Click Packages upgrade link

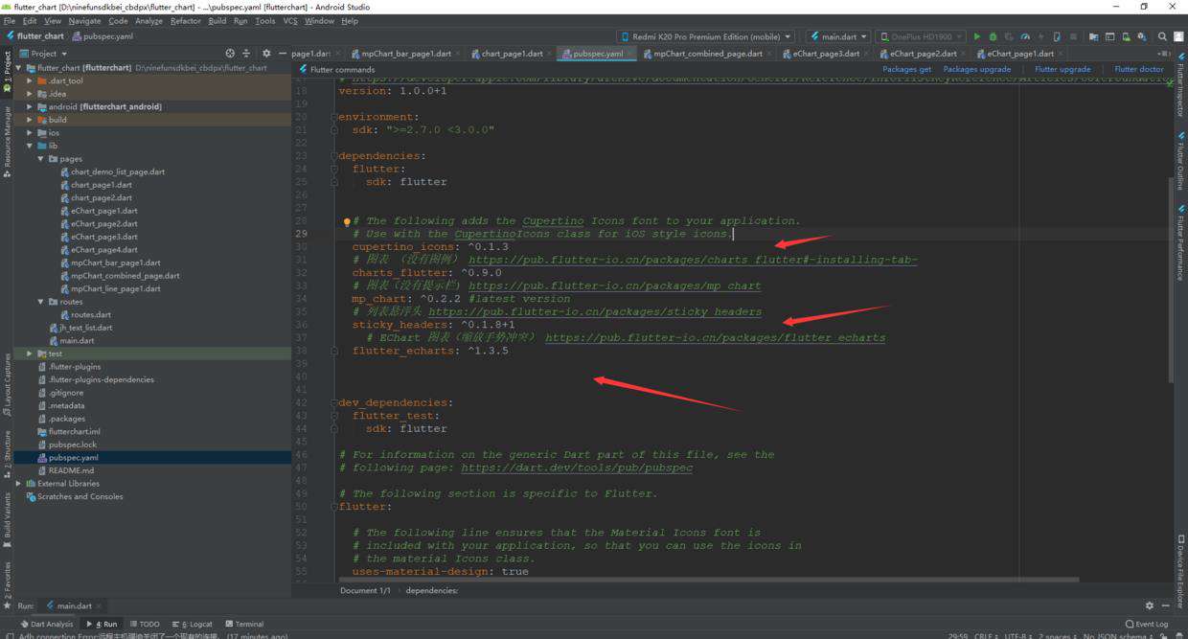tap(976, 69)
